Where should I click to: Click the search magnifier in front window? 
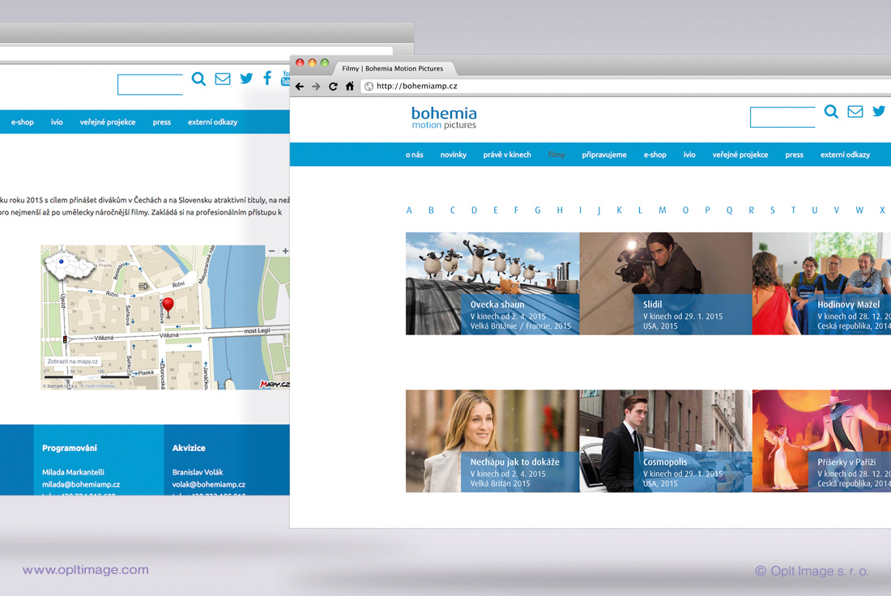[831, 113]
